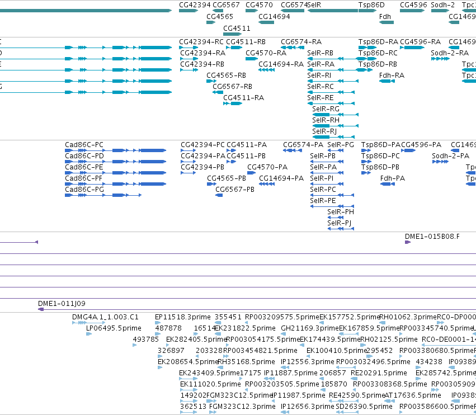Select the CG4565 gene label in gene track

220,16
